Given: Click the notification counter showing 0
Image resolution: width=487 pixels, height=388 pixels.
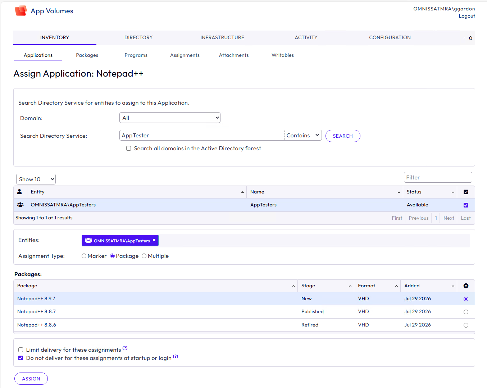Looking at the screenshot, I should click(470, 38).
